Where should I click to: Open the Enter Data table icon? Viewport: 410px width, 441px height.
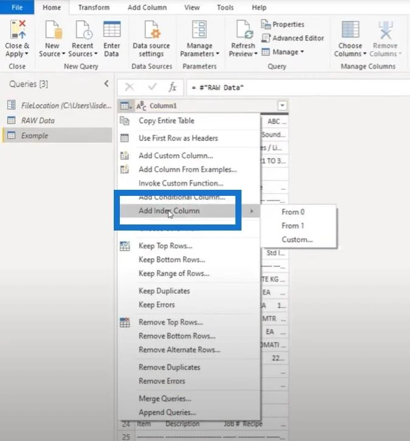click(112, 29)
